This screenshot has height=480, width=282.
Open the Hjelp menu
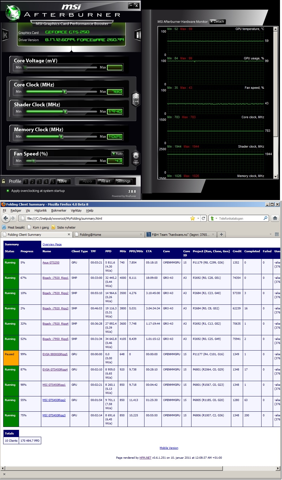(x=90, y=210)
